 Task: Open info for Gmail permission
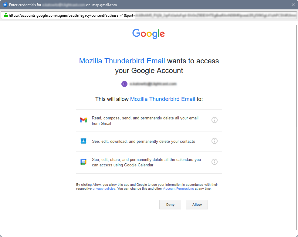pyautogui.click(x=214, y=120)
